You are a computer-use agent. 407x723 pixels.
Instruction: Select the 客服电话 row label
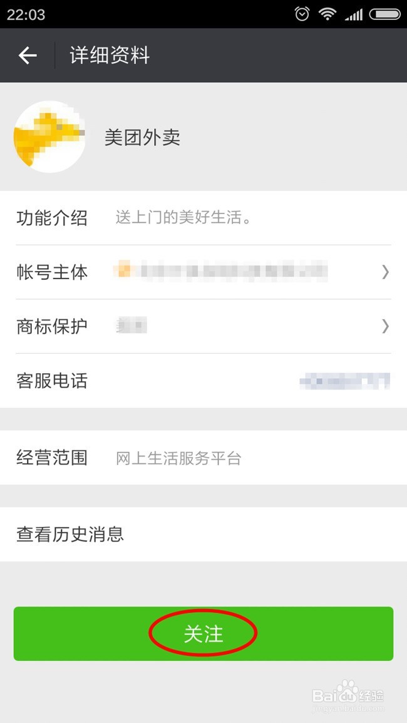tap(52, 381)
